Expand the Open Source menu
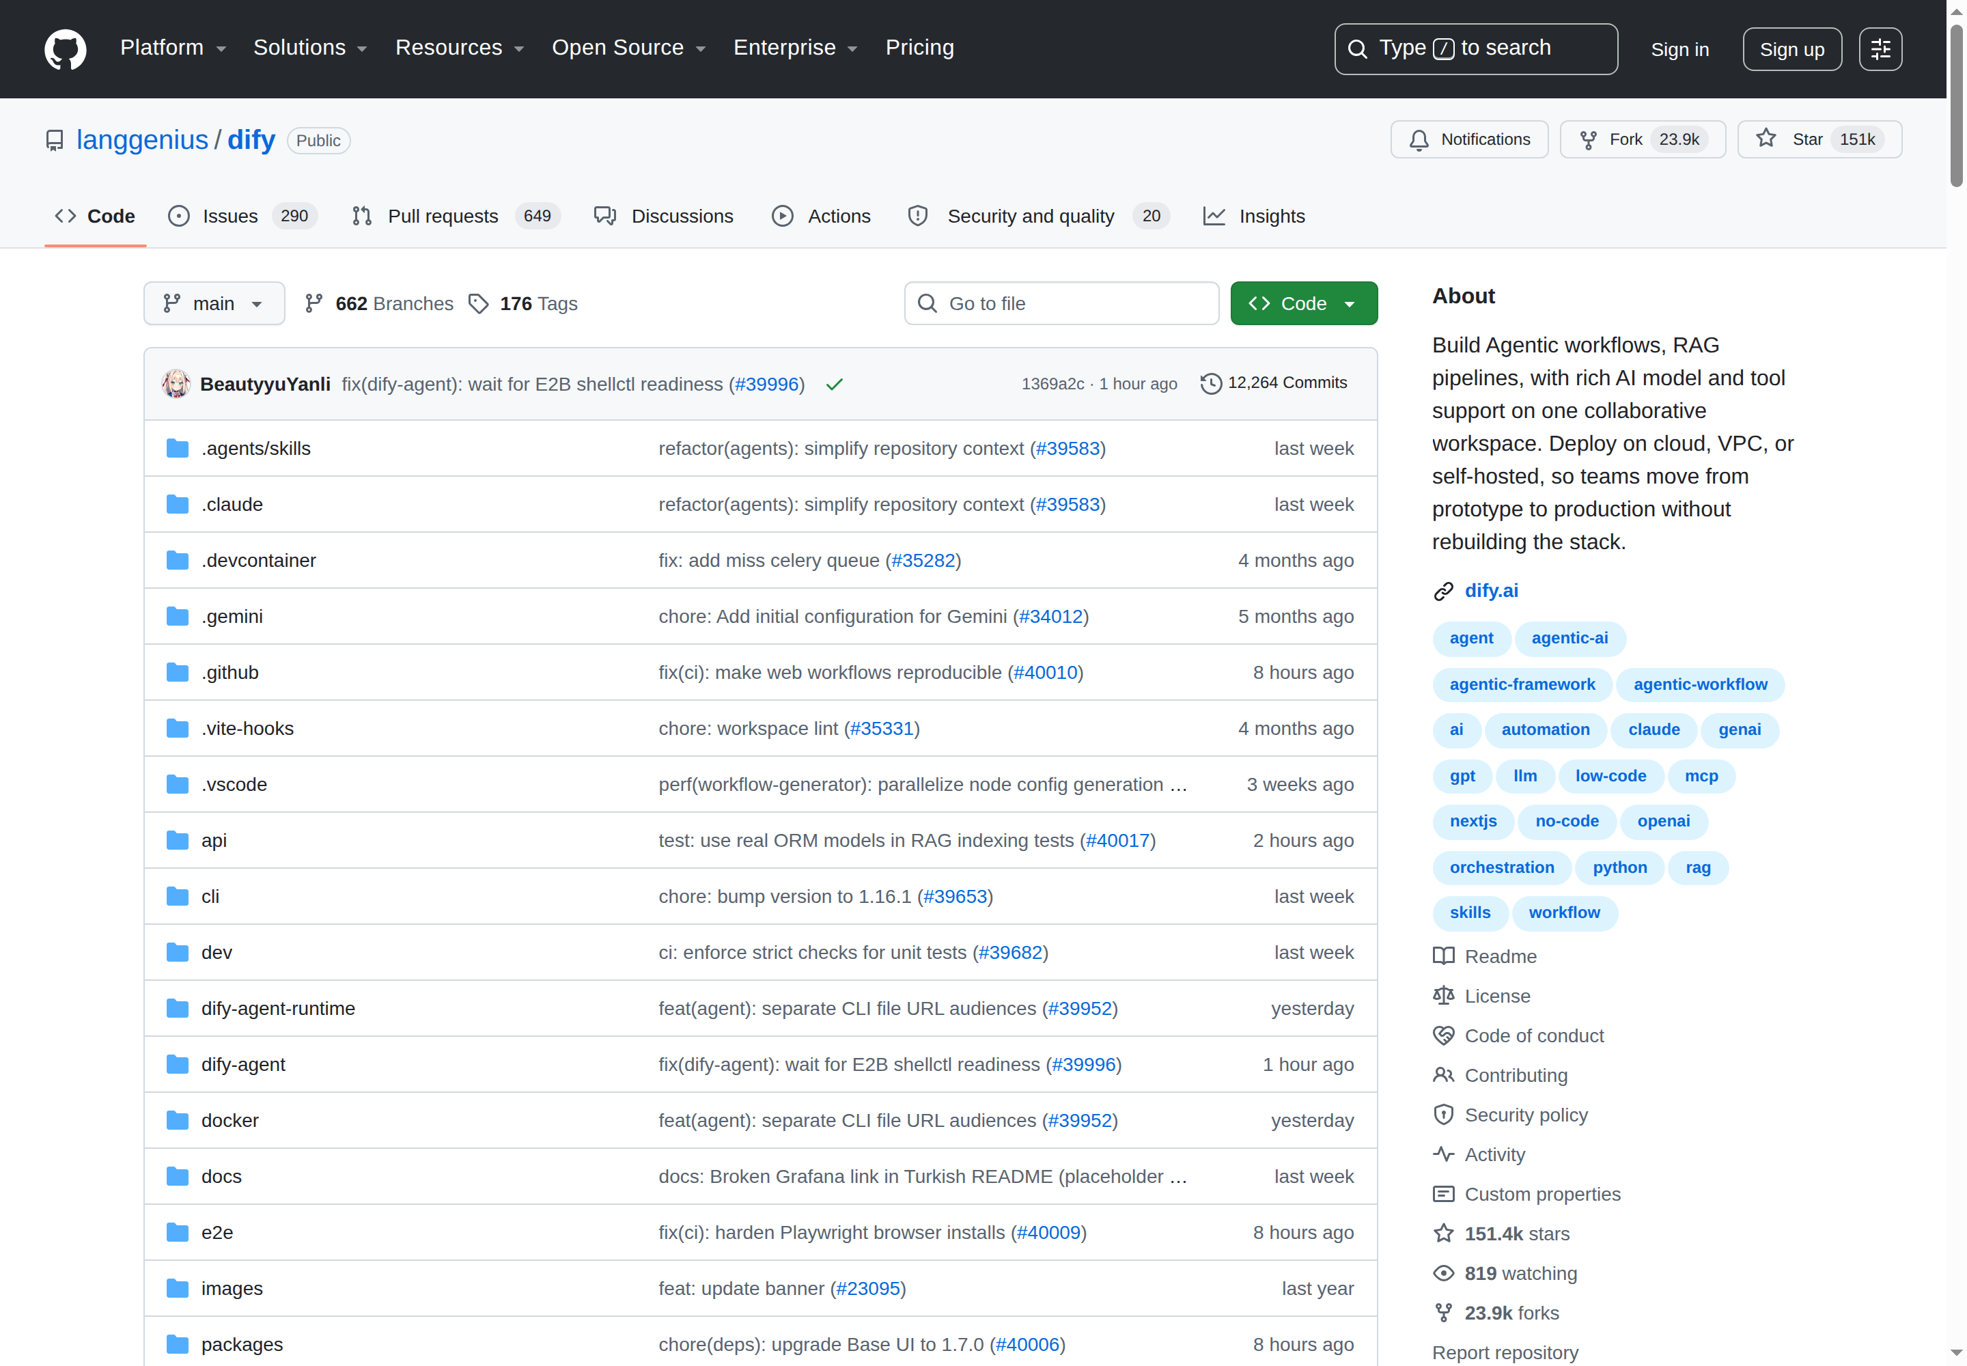This screenshot has height=1366, width=1967. click(x=628, y=48)
